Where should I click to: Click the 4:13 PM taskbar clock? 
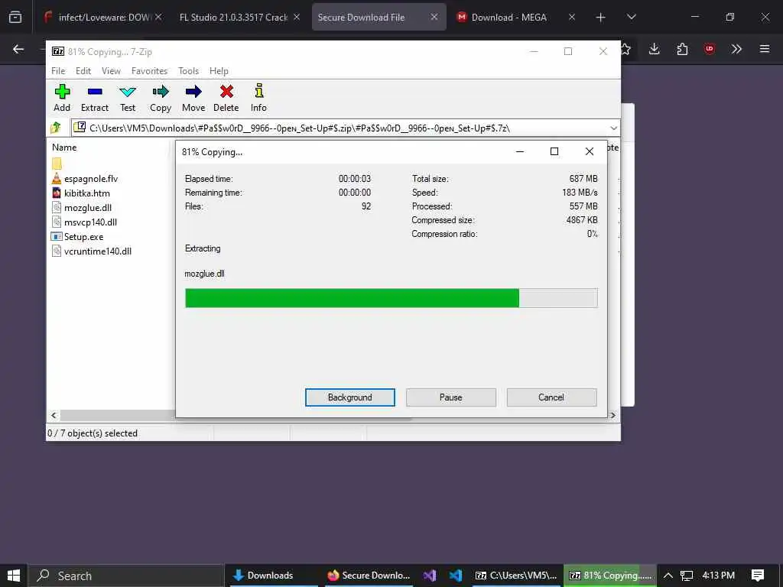click(718, 576)
